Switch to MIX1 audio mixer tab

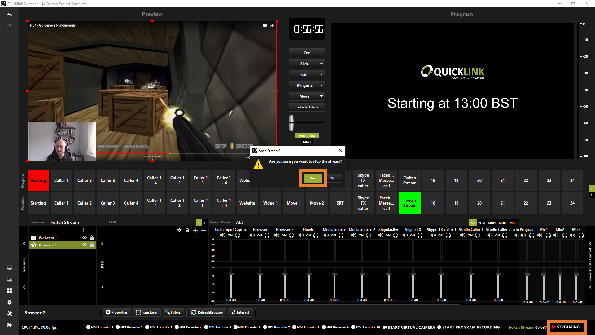click(x=492, y=223)
